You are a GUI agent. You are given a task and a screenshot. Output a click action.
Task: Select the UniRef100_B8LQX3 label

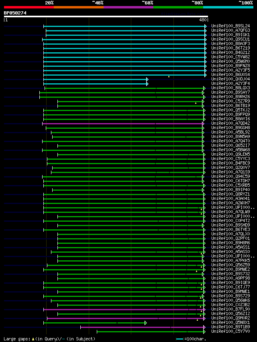tap(230, 88)
